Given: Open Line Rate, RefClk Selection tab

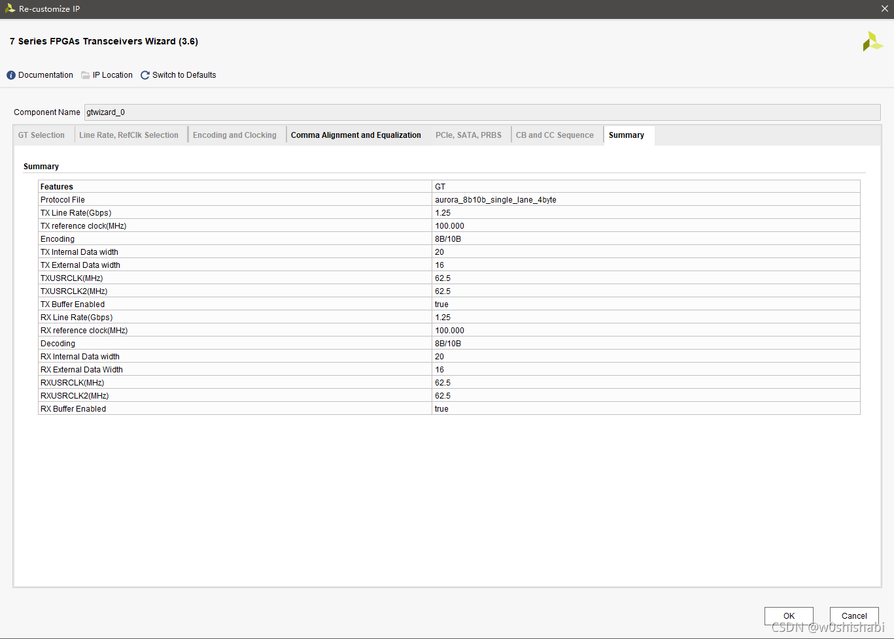Looking at the screenshot, I should pyautogui.click(x=129, y=135).
